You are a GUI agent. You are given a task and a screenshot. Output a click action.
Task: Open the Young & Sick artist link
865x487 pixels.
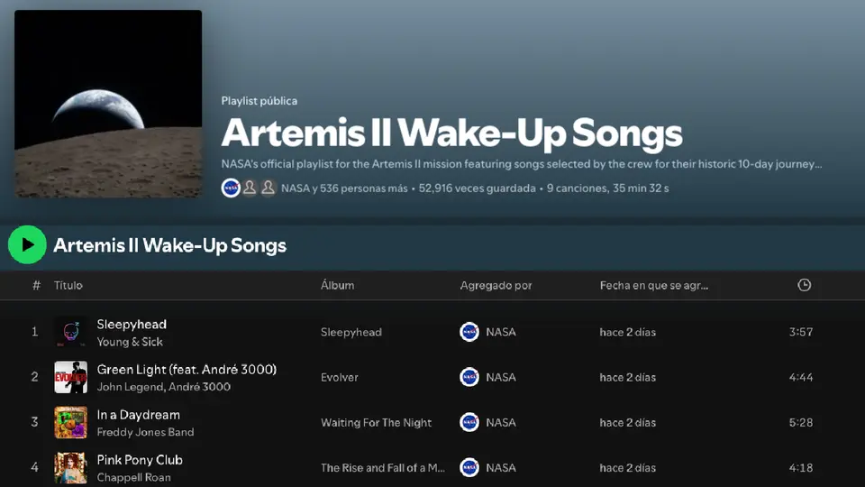click(130, 342)
